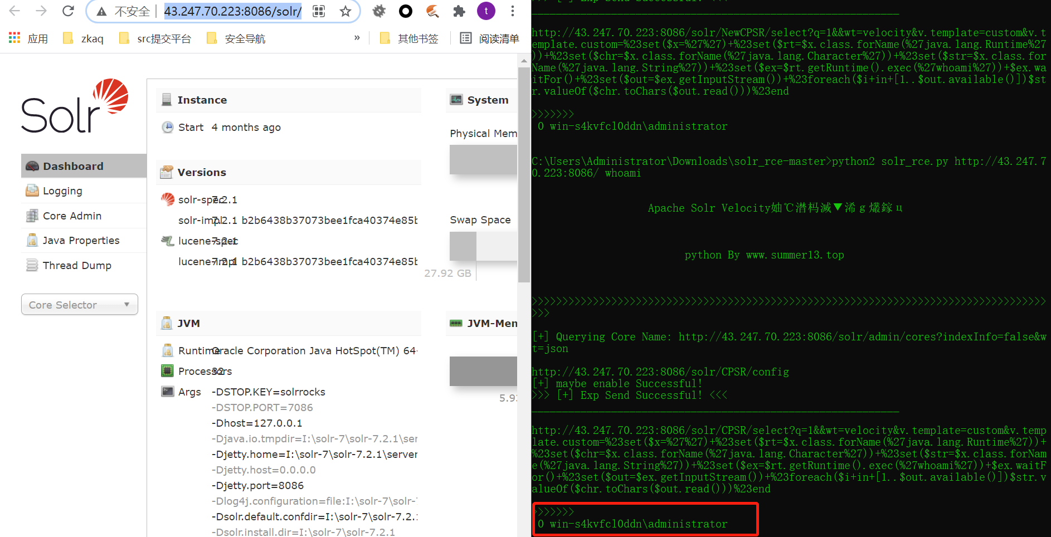Open Core Admin in the Solr sidebar

tap(71, 216)
